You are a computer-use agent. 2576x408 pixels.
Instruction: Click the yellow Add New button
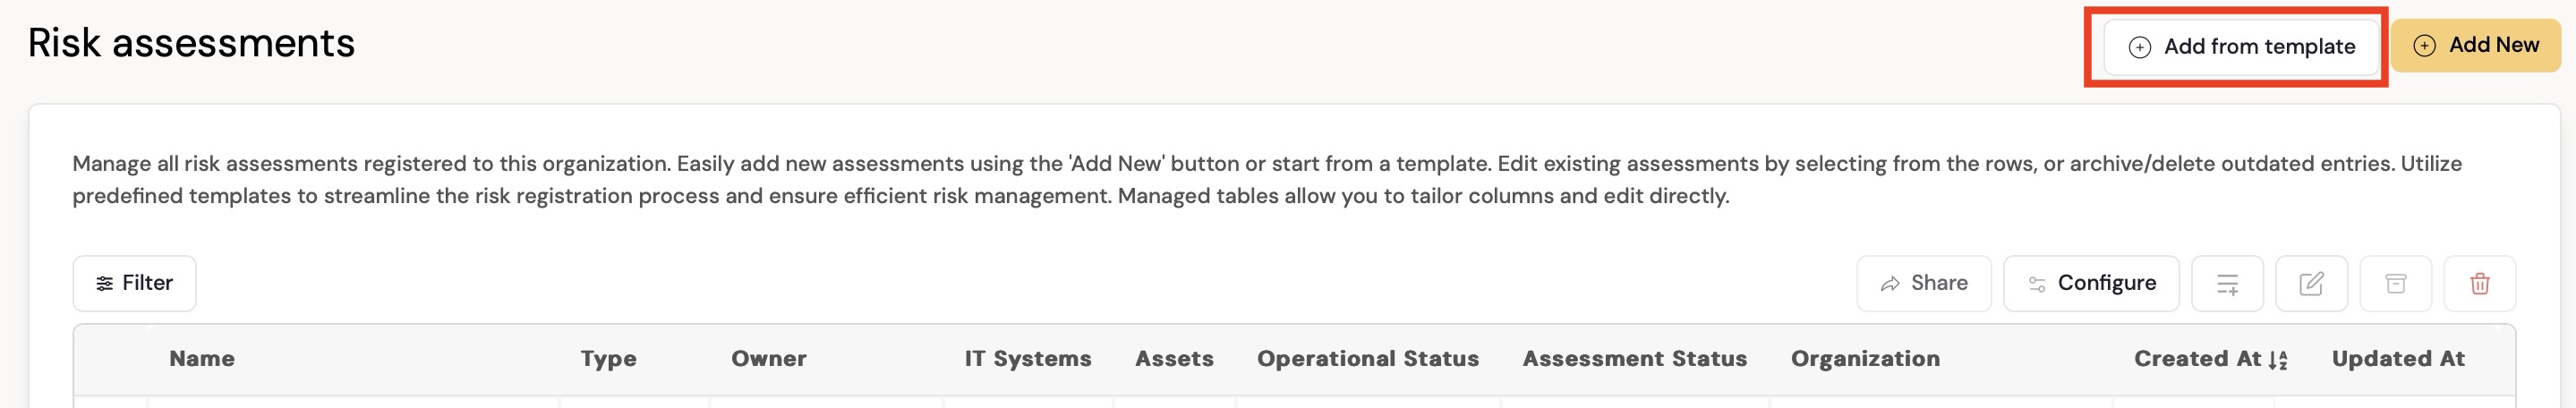[2474, 45]
